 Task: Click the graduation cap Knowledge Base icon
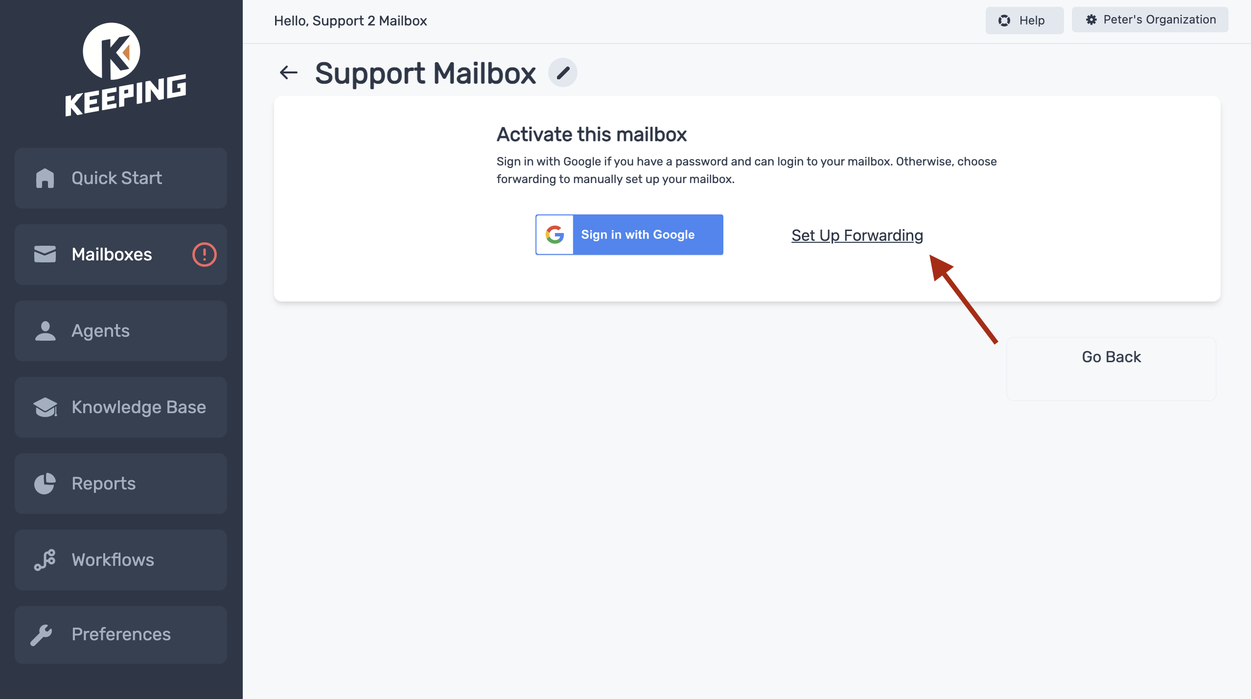click(46, 407)
